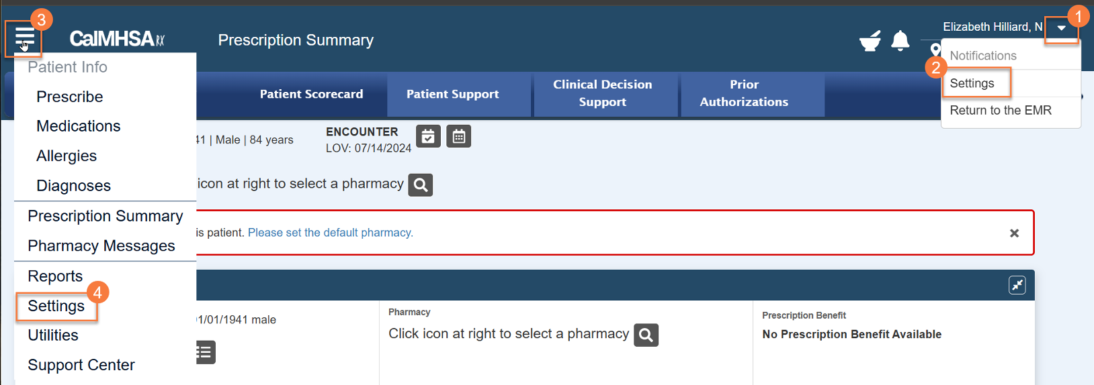This screenshot has height=385, width=1094.
Task: Select Pharmacy Messages from the side menu
Action: coord(101,246)
